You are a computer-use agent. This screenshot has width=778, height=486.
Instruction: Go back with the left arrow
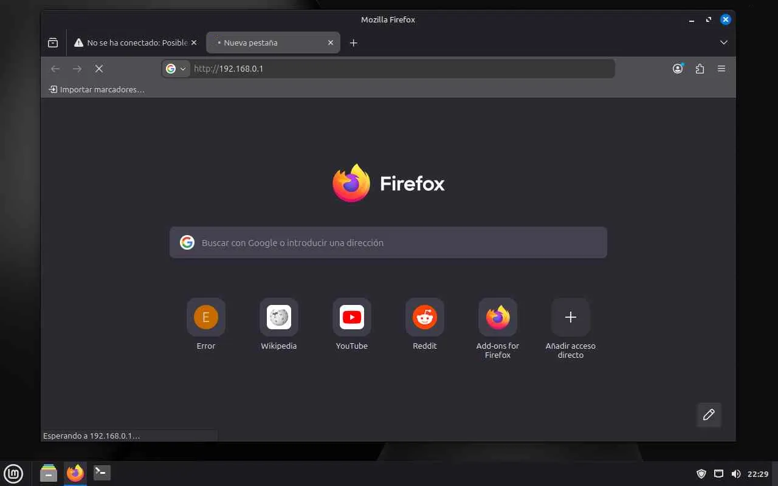pyautogui.click(x=55, y=69)
